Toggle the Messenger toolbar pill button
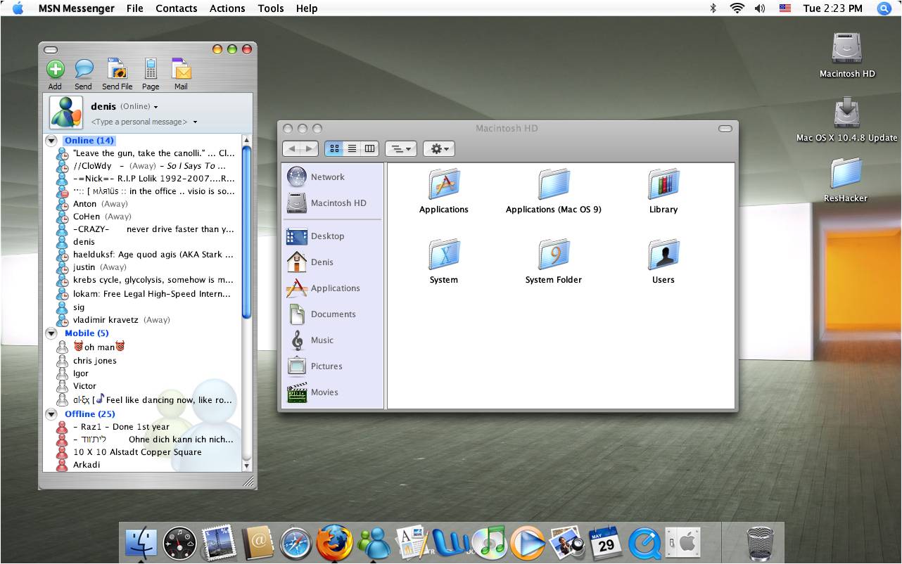Viewport: 902px width, 564px height. (x=51, y=49)
